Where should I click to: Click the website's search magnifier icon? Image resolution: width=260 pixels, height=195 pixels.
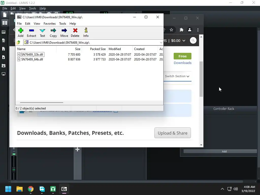pos(193,40)
